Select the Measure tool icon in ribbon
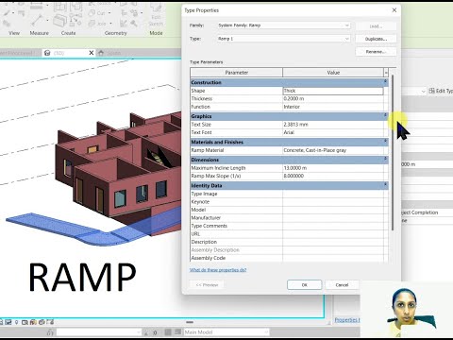This screenshot has width=453, height=340. (x=38, y=21)
